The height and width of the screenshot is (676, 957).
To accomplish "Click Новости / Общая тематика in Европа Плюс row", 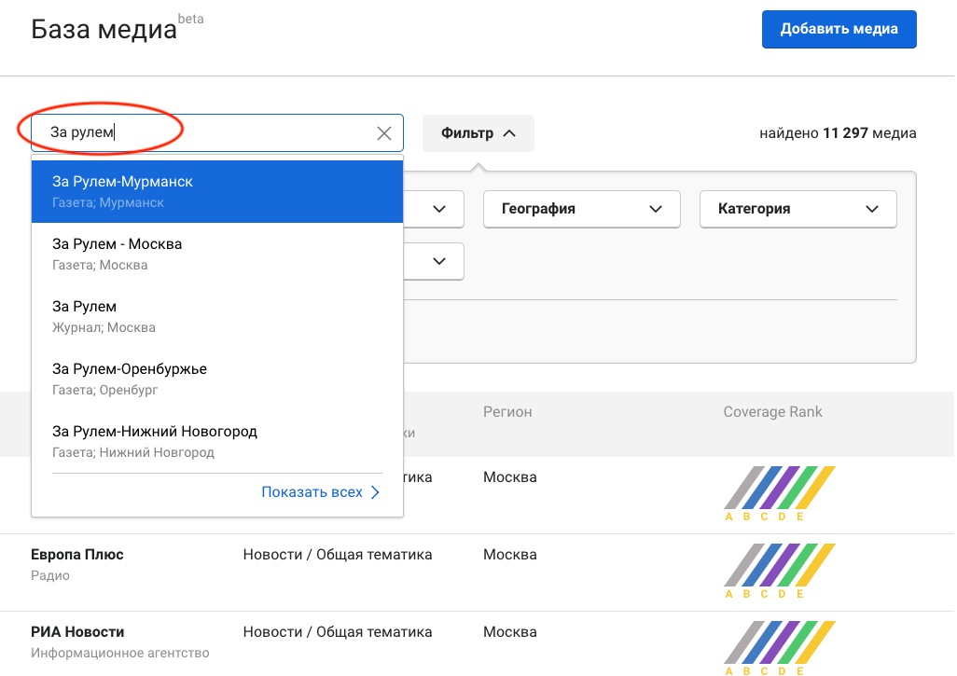I will coord(338,555).
